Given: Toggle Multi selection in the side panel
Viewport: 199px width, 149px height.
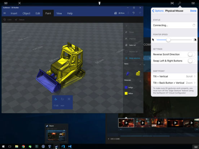Looking at the screenshot, I should pos(133,58).
